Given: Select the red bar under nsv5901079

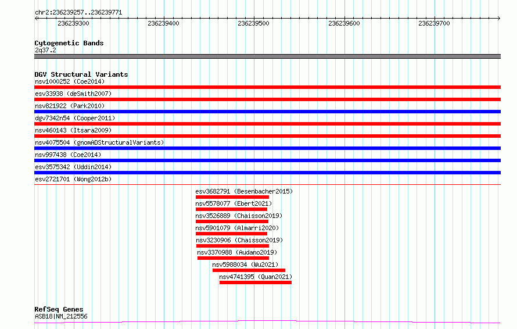Looking at the screenshot, I should point(231,234).
